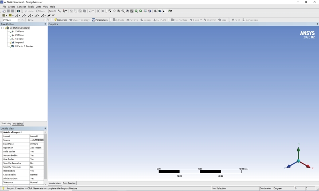Open the Blend dropdown arrow
The width and height of the screenshot is (319, 191).
(x=201, y=20)
